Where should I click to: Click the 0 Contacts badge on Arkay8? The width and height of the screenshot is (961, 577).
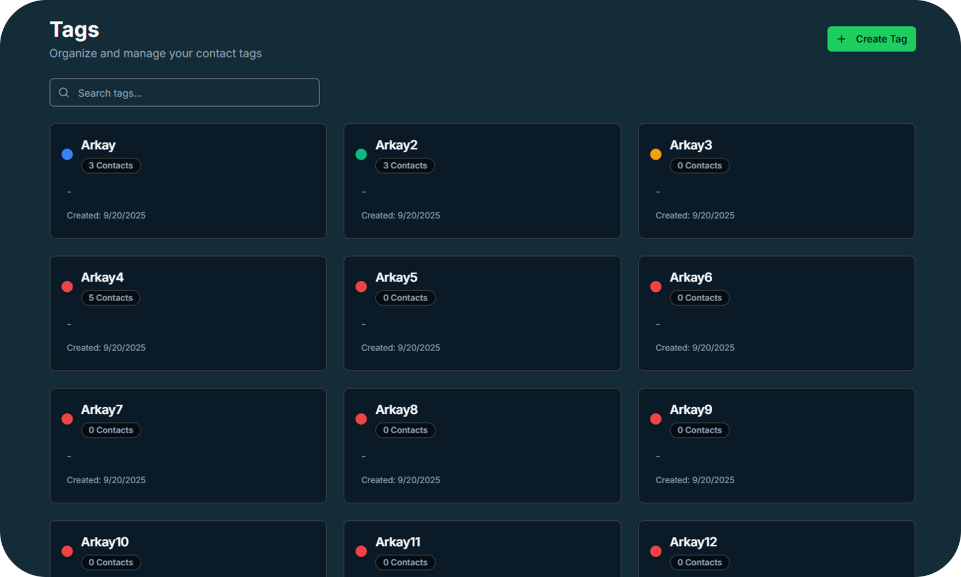coord(405,430)
